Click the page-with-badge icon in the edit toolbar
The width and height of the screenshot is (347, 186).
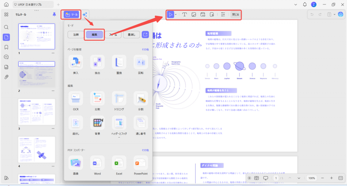(212, 15)
